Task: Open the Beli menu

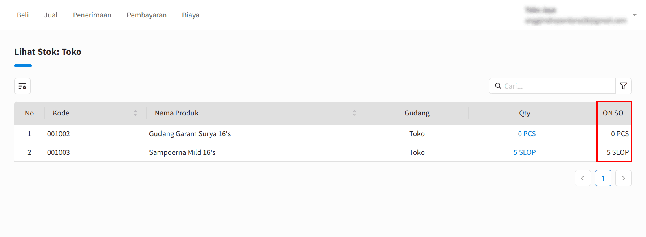Action: [x=23, y=15]
